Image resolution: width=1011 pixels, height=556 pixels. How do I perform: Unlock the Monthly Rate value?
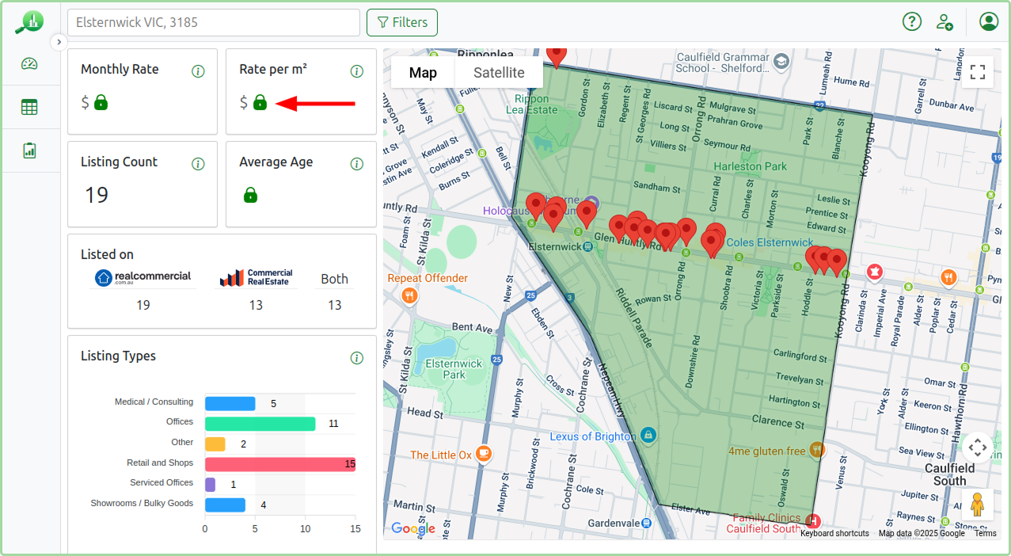101,103
